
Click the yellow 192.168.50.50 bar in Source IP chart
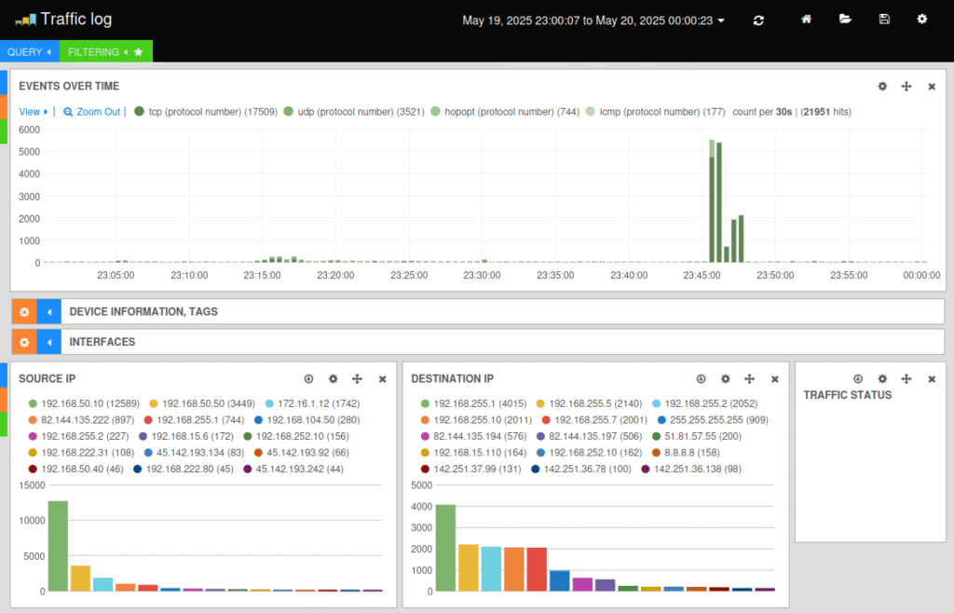80,579
